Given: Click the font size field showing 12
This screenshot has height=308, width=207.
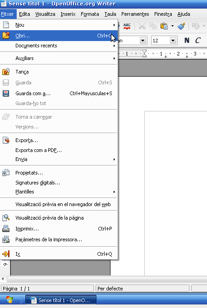Looking at the screenshot, I should tap(161, 41).
